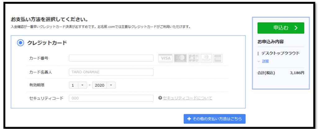Focus the カード名義人 TARO ONAMAE field
The width and height of the screenshot is (318, 129).
pyautogui.click(x=111, y=72)
